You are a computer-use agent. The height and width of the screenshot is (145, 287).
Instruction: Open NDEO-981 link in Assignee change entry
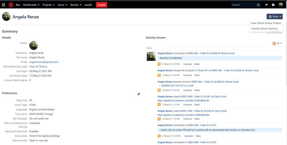click(x=235, y=70)
